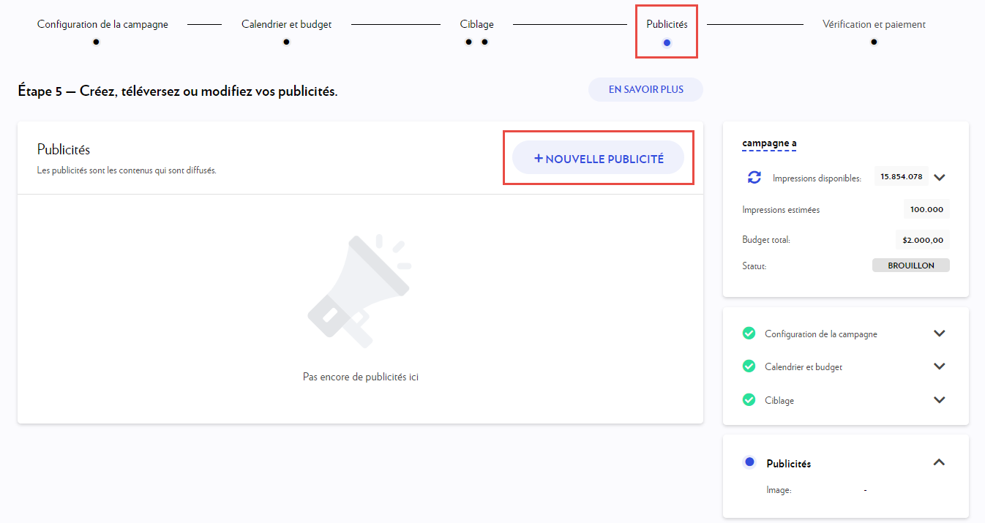Viewport: 985px width, 523px height.
Task: Click step dot under Configuration de la campagne
Action: pyautogui.click(x=96, y=42)
